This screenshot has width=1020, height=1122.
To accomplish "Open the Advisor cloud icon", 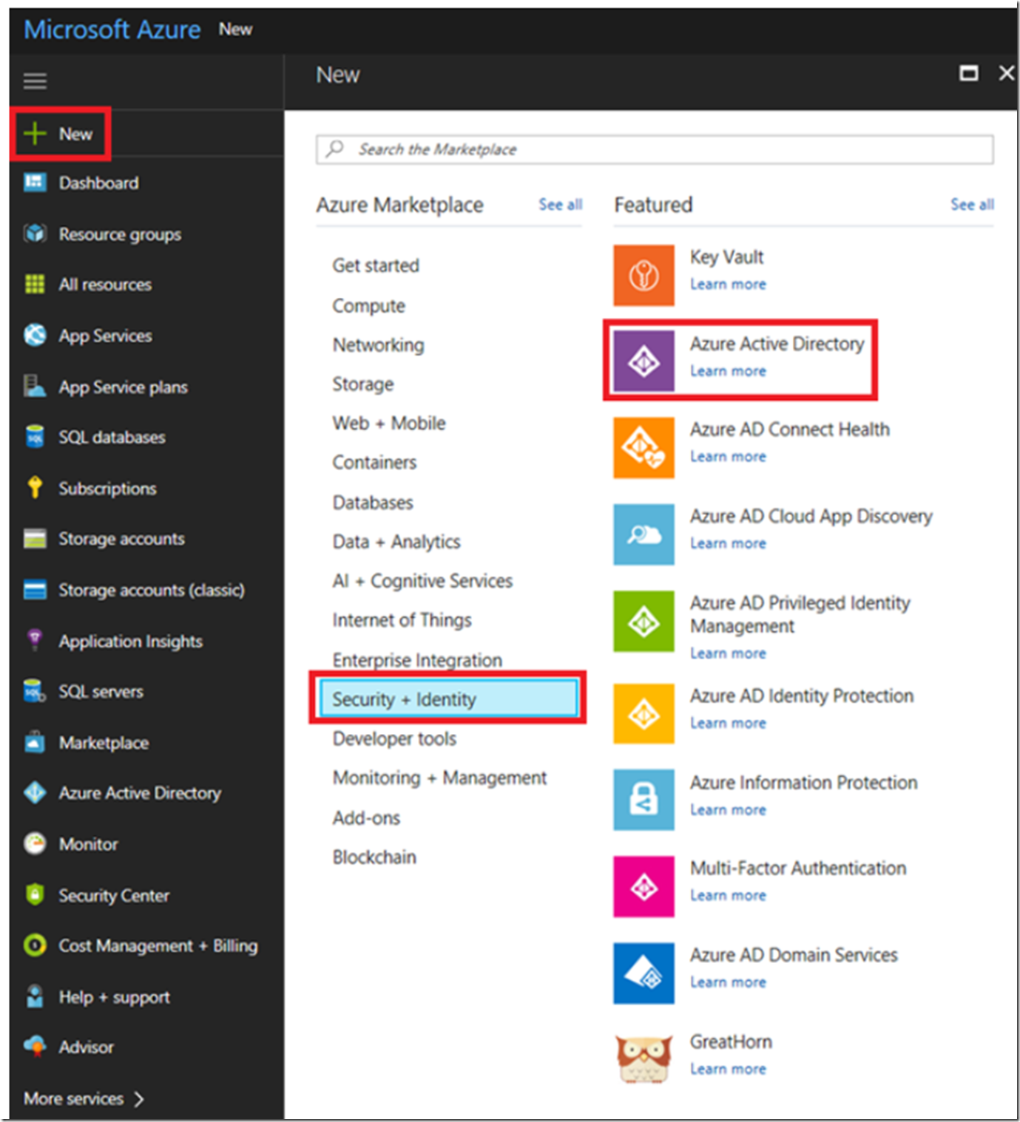I will pos(35,1047).
